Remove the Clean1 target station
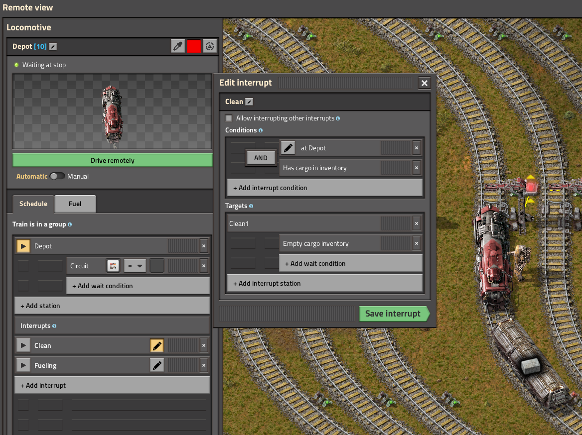Viewport: 582px width, 435px height. [x=417, y=223]
